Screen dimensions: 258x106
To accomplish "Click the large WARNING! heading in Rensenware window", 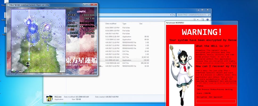I will coord(202,32).
